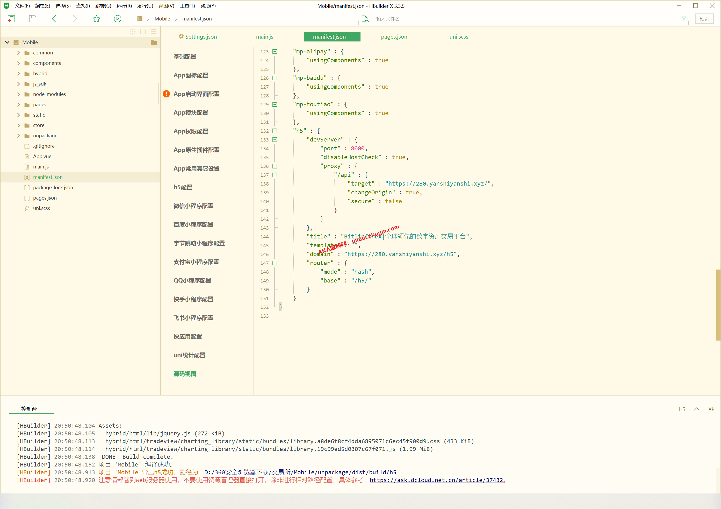This screenshot has height=509, width=721.
Task: Click the bookmark star icon
Action: coord(96,19)
